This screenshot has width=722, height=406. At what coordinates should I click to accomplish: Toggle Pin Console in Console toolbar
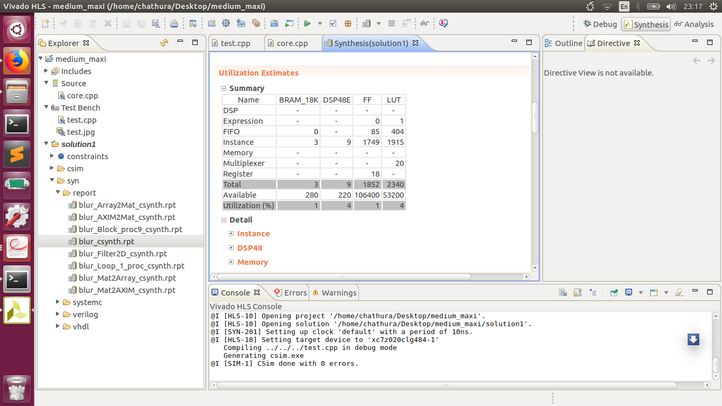pyautogui.click(x=614, y=292)
